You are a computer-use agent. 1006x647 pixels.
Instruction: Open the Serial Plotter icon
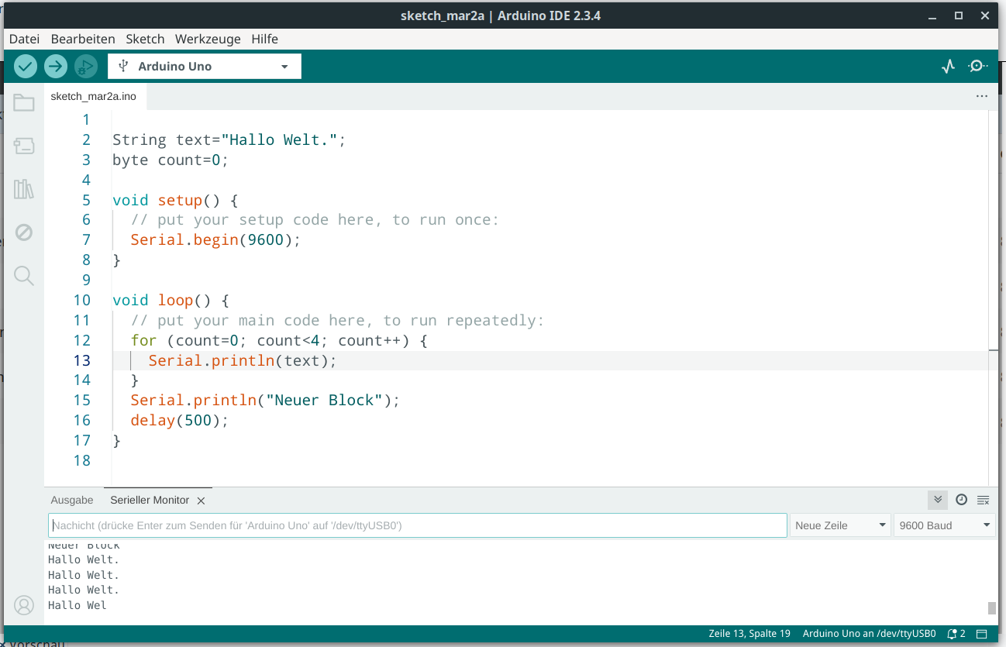948,67
